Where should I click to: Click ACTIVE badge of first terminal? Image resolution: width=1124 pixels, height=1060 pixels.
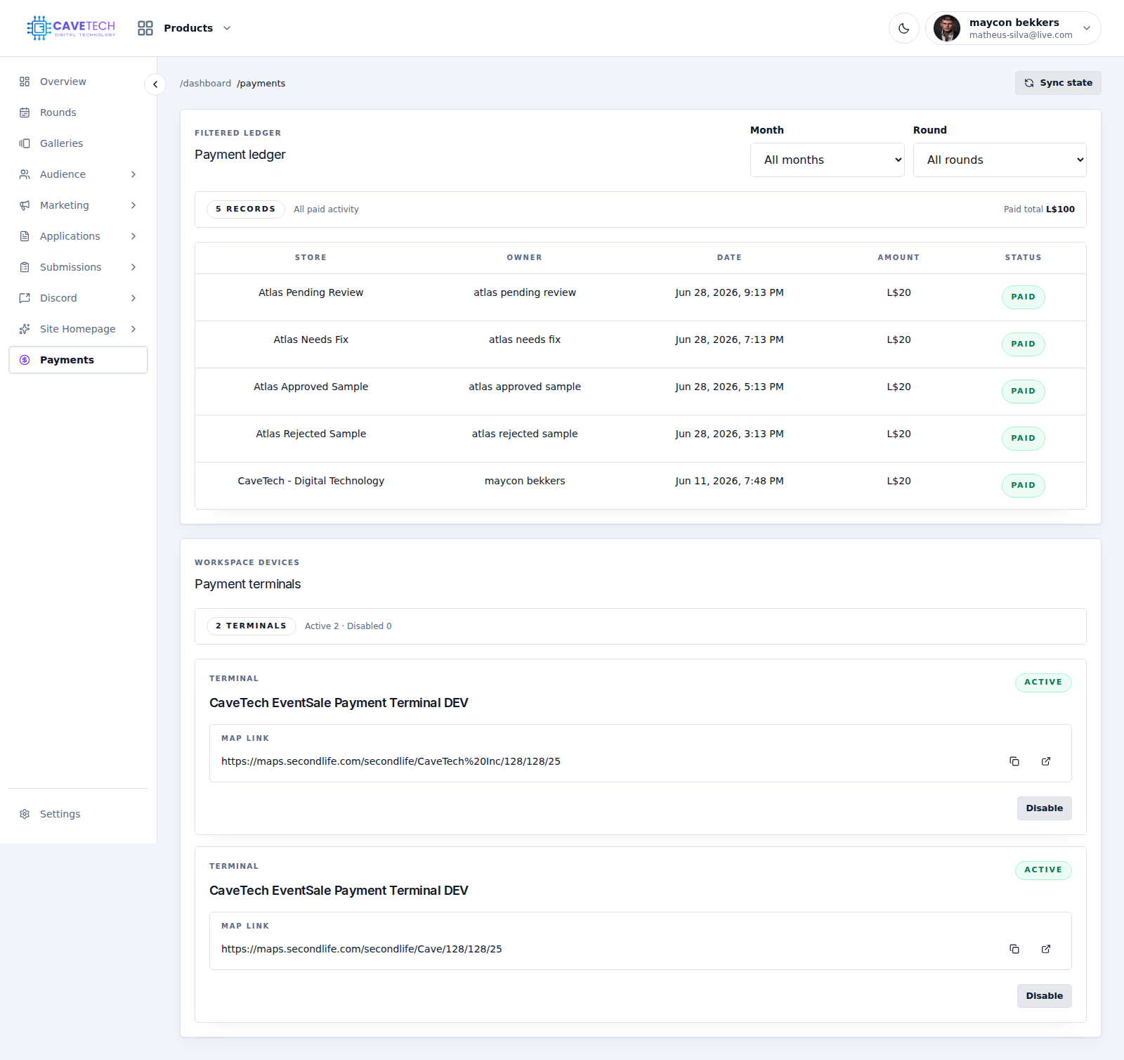coord(1043,683)
